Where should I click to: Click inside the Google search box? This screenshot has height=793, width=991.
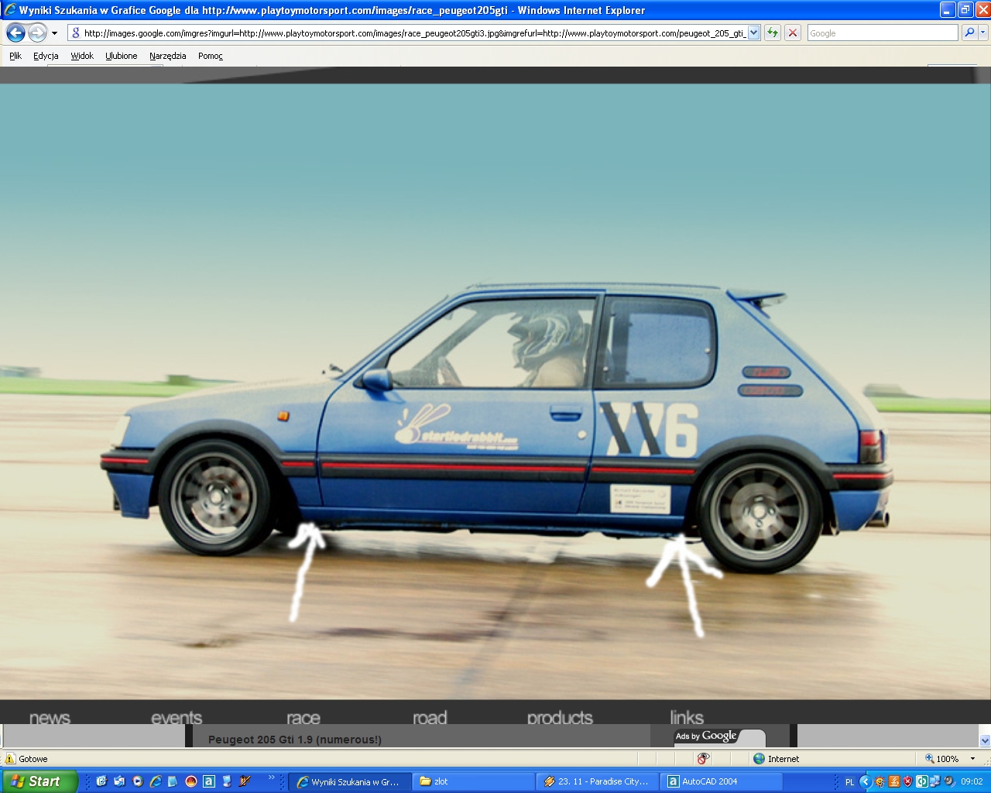tap(881, 33)
